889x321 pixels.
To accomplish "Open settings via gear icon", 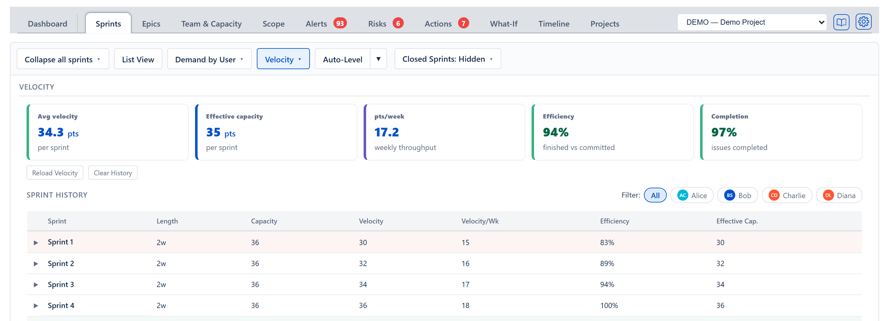I will coord(863,22).
